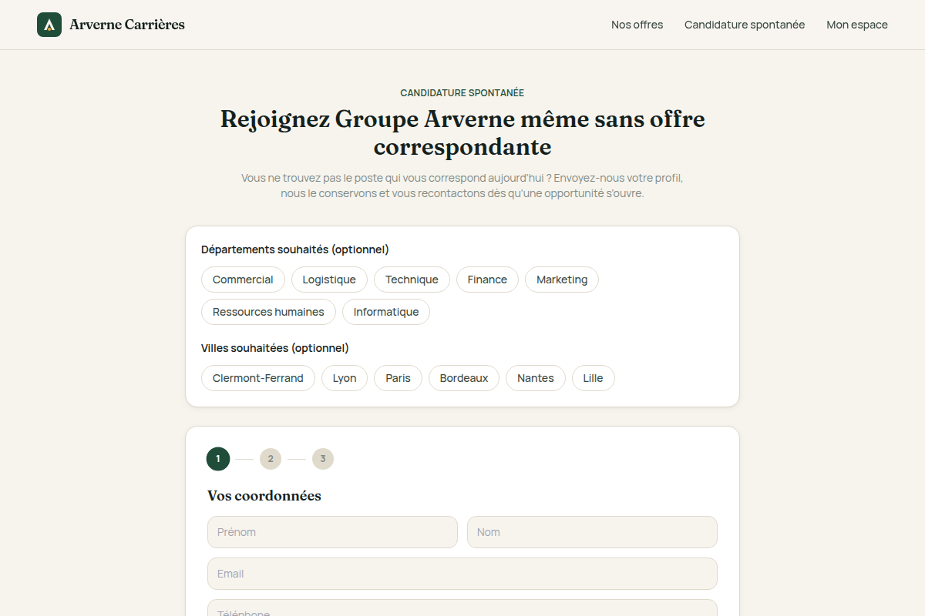Focus the Prénom input field

[x=332, y=532]
